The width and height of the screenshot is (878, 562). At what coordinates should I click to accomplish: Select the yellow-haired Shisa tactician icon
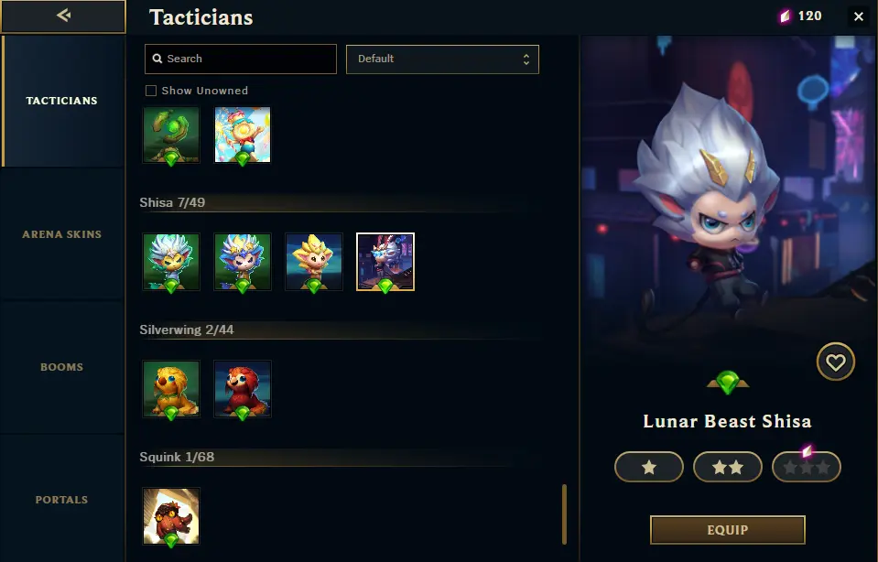point(313,262)
